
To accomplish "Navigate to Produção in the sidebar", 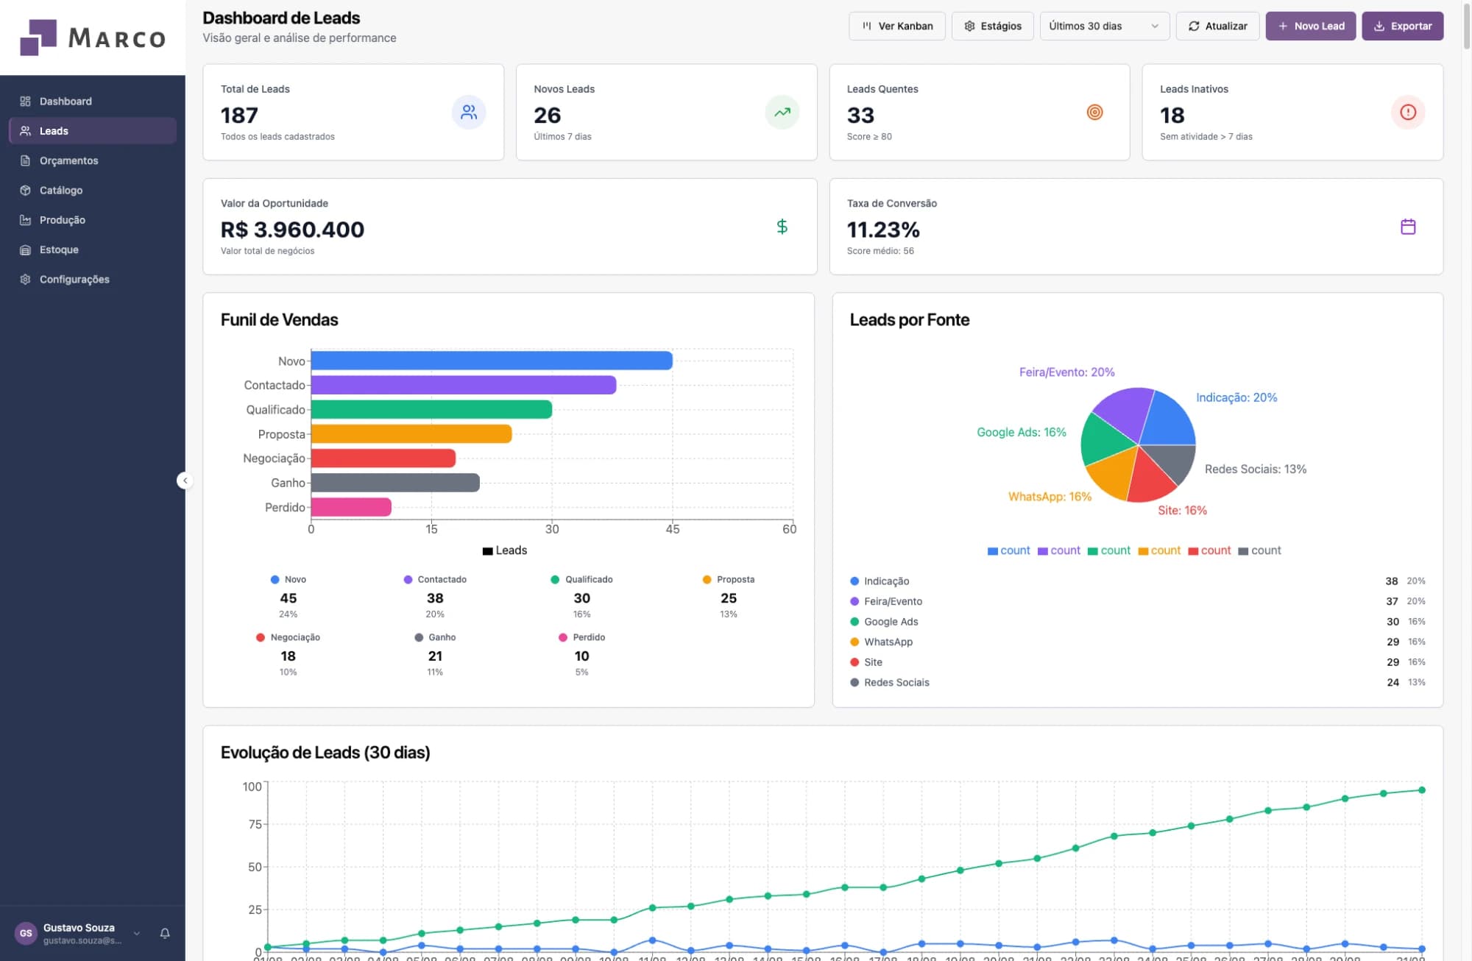I will coord(93,219).
